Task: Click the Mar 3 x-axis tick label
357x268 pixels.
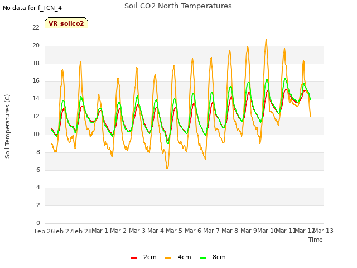Action: (x=137, y=231)
